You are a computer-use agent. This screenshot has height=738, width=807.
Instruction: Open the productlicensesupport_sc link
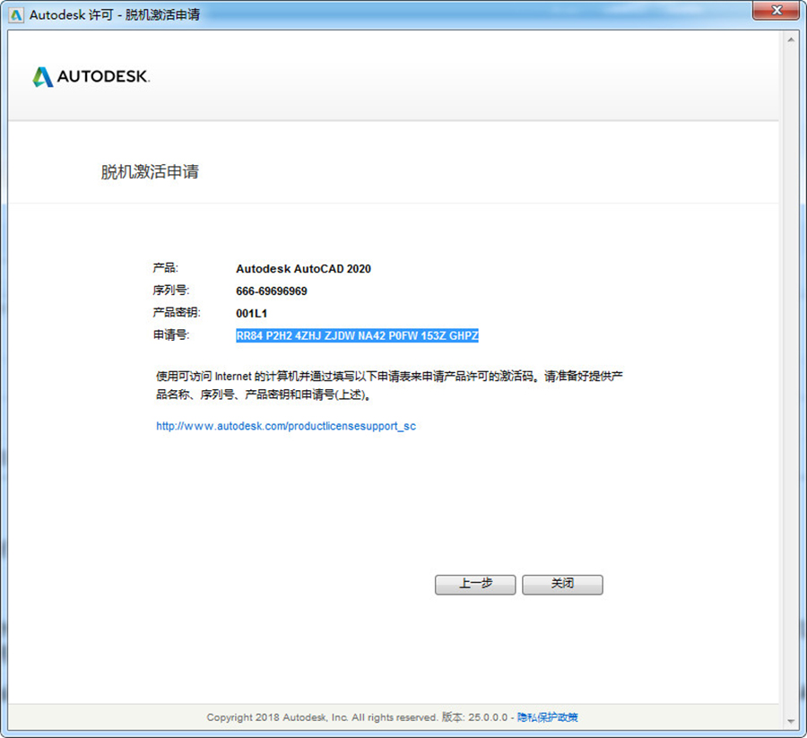click(286, 426)
